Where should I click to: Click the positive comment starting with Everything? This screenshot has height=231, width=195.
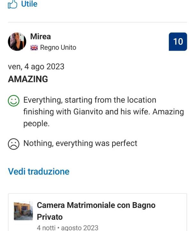(90, 100)
